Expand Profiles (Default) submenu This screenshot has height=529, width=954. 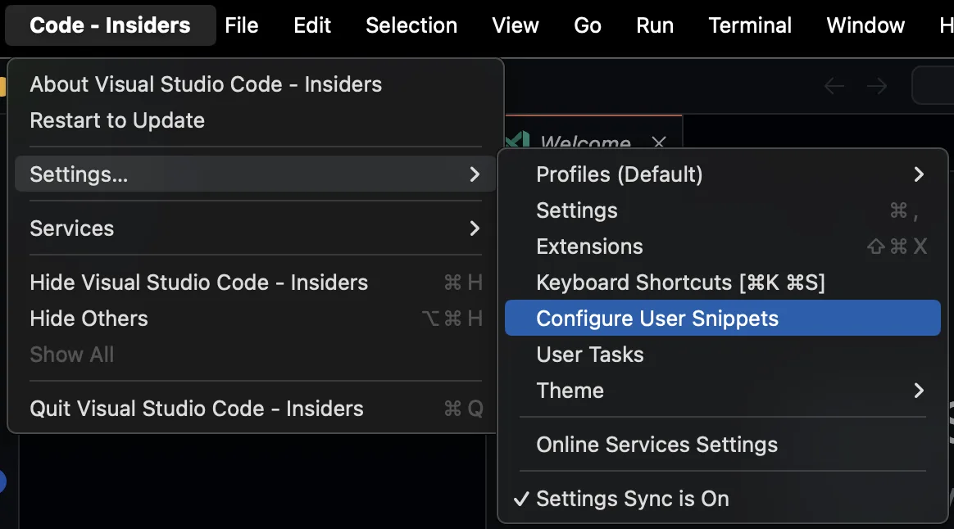(x=723, y=174)
